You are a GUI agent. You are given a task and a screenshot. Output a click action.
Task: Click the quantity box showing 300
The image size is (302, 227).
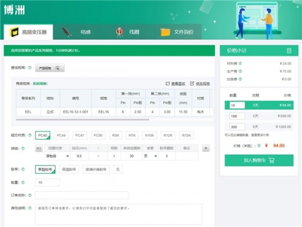point(237,127)
